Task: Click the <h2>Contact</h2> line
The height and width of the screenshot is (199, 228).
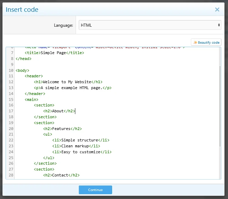Action: coord(61,175)
